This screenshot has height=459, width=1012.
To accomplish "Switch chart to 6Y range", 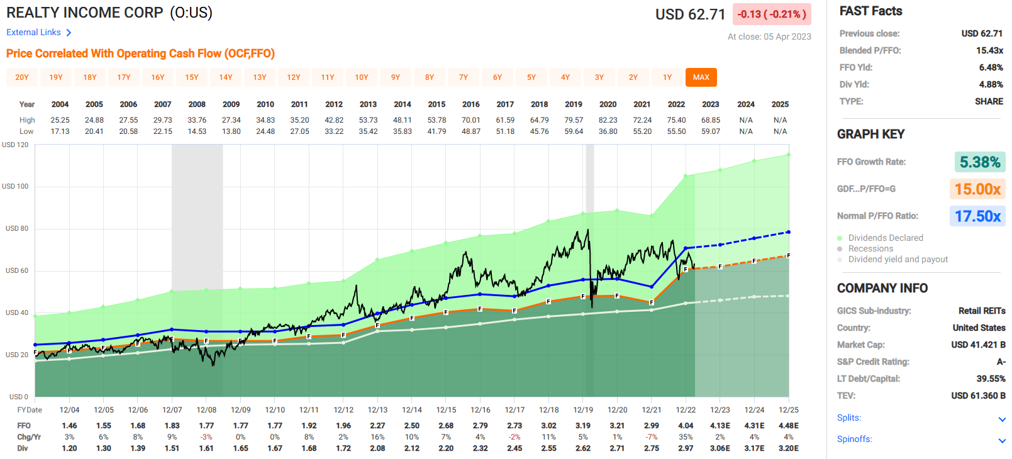I will point(498,77).
